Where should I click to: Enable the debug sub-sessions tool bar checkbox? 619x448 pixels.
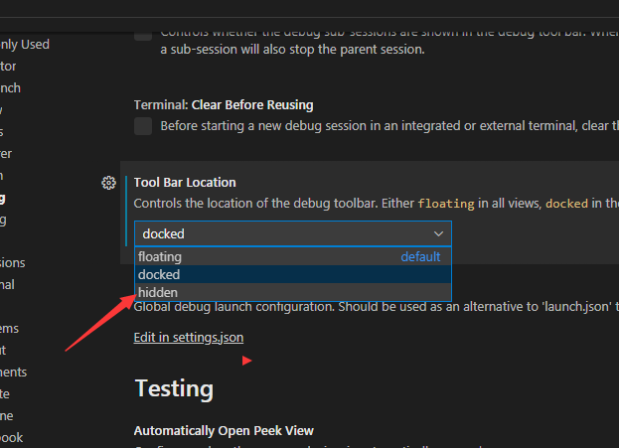[143, 33]
